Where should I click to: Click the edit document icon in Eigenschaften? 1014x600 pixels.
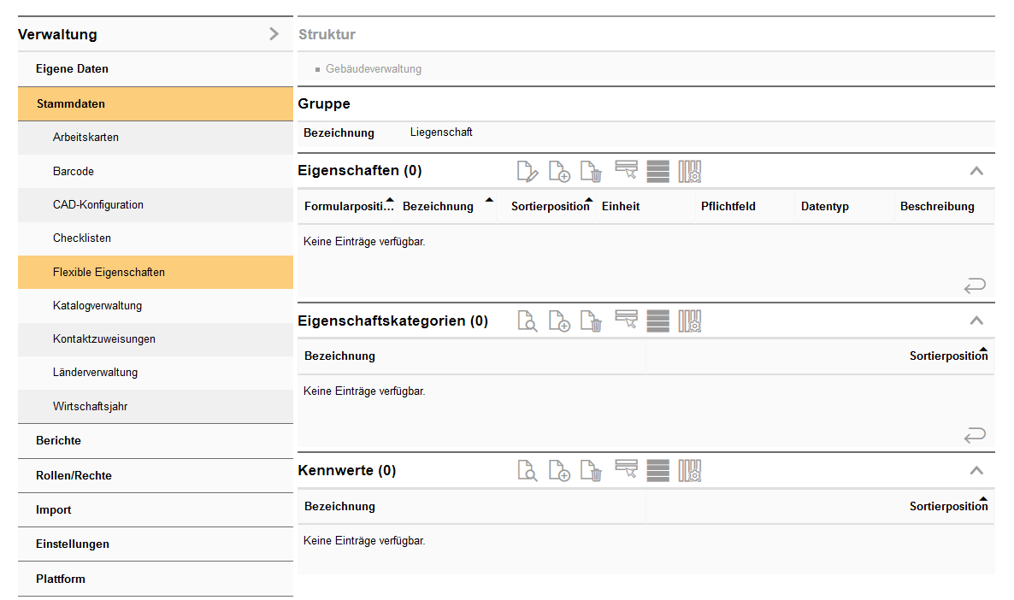528,172
